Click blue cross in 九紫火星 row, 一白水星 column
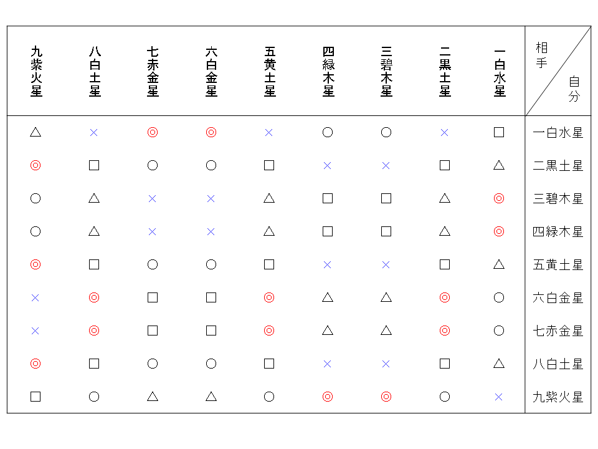 coord(498,397)
